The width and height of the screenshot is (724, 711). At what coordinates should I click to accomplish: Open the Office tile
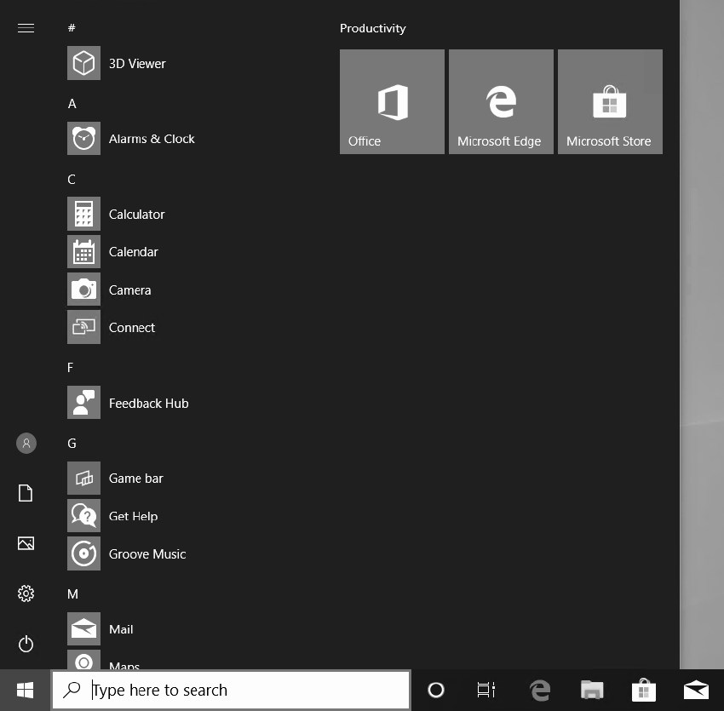(x=392, y=101)
